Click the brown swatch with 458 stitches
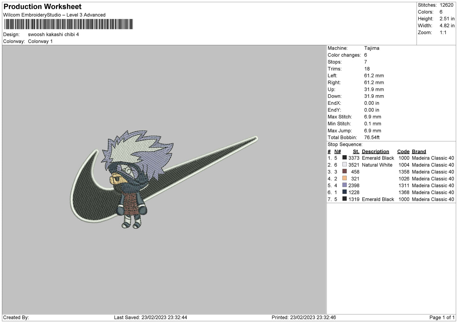This screenshot has height=323, width=458. pyautogui.click(x=344, y=171)
